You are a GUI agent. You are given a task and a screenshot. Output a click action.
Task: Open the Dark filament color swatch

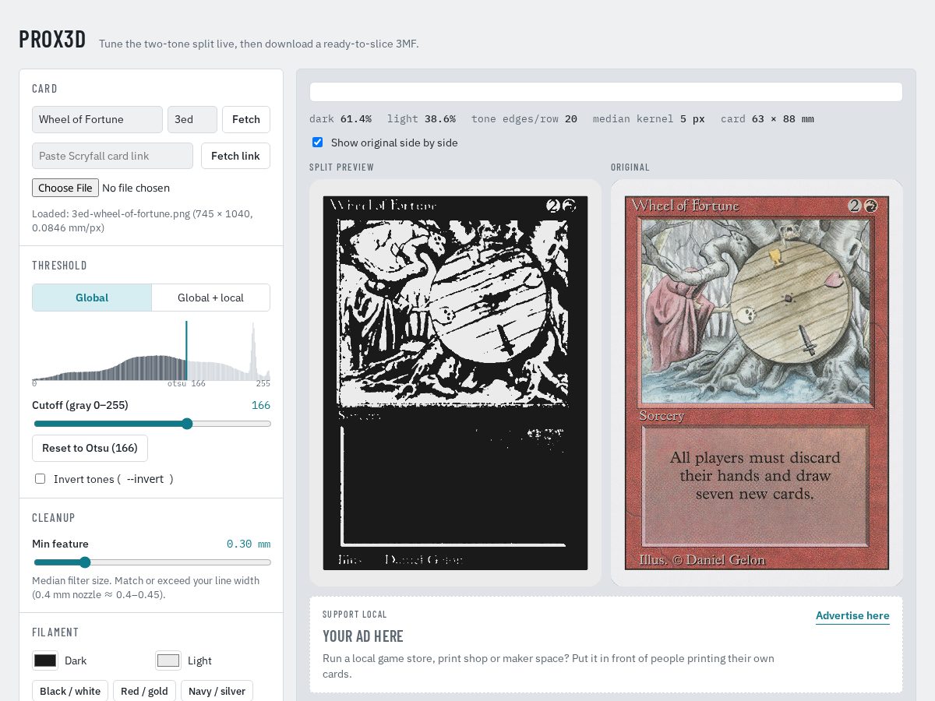click(x=45, y=660)
